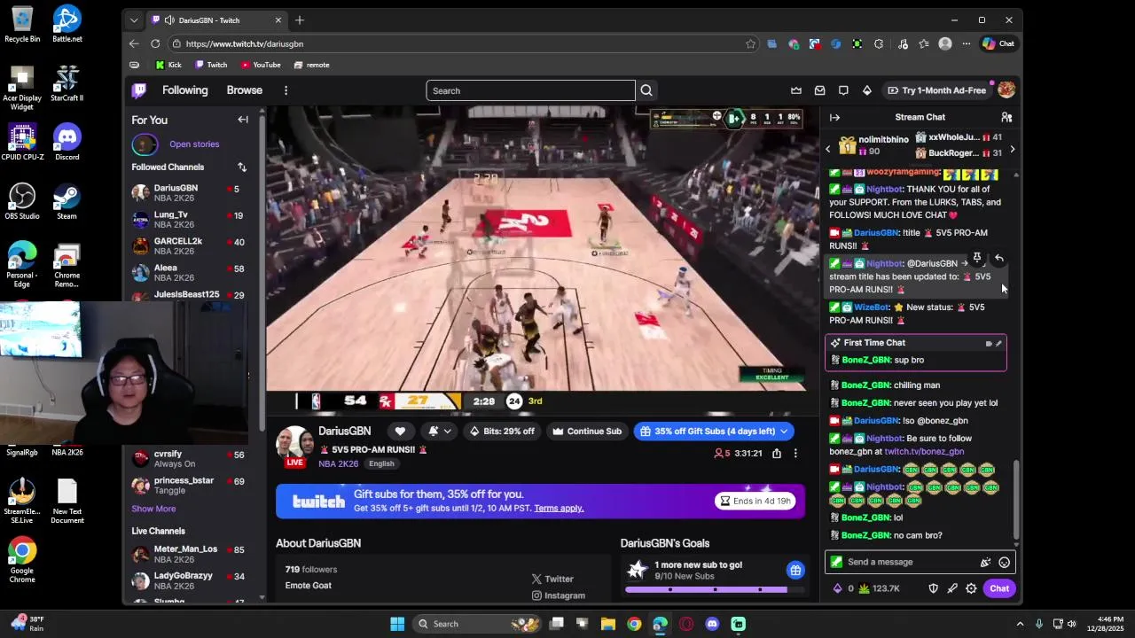The width and height of the screenshot is (1135, 638).
Task: Toggle mod sword icon in chat
Action: (952, 588)
